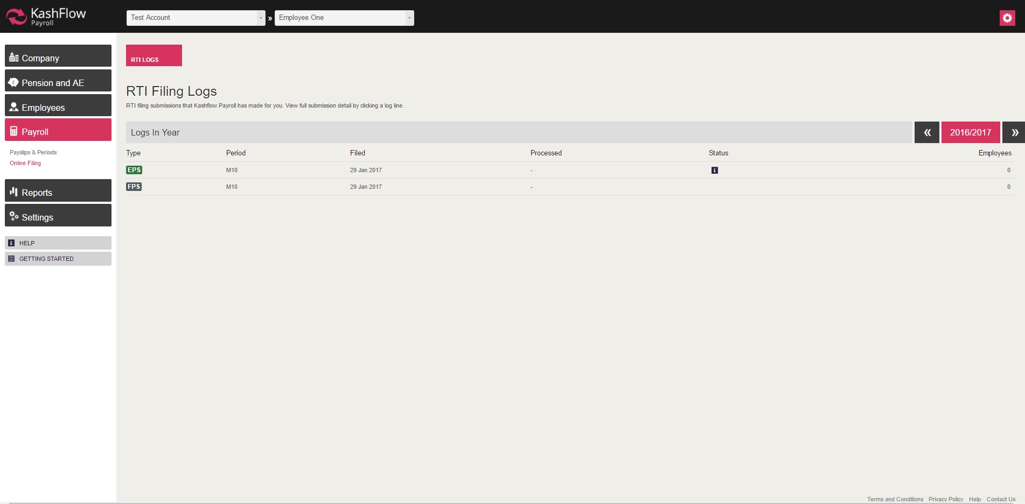Click the Online Filing link
Screen dimensions: 1025x504
point(25,164)
